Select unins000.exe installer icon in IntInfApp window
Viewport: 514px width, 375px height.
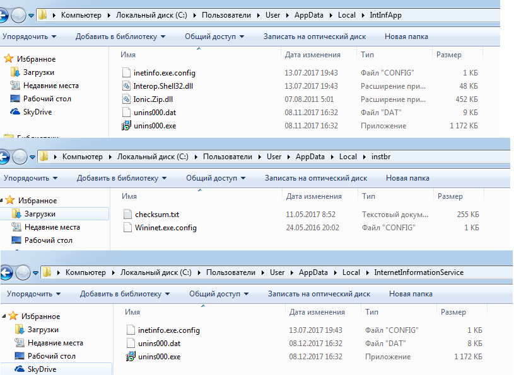126,126
